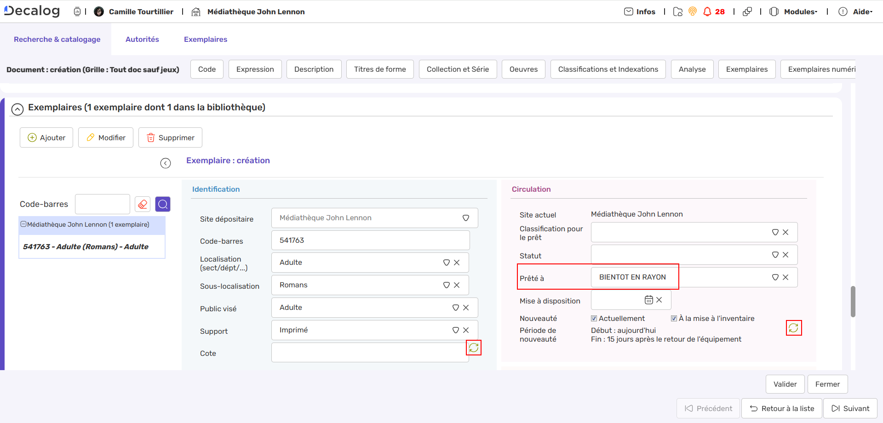Open the Modules menu

[x=800, y=11]
